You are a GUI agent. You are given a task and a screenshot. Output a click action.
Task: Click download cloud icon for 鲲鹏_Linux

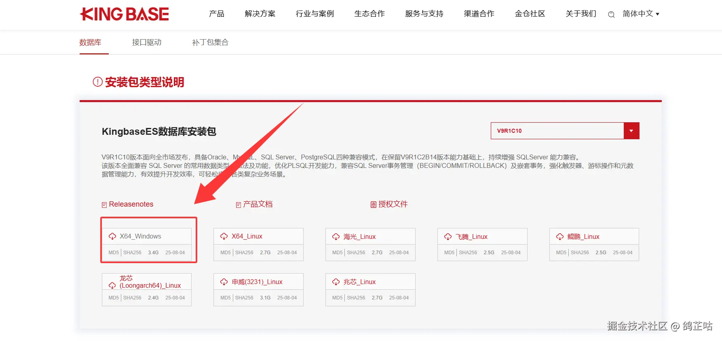tap(560, 237)
